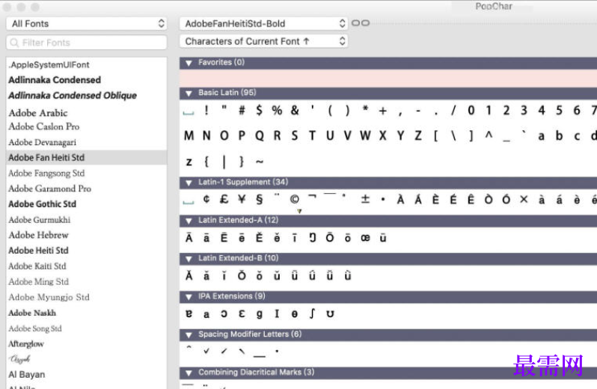Open the Characters of Current Font dropdown
Screen dimensions: 597x389
263,41
